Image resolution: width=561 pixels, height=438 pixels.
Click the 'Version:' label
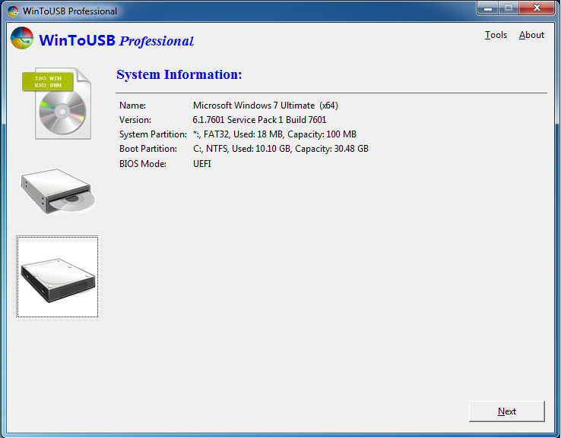(x=135, y=120)
